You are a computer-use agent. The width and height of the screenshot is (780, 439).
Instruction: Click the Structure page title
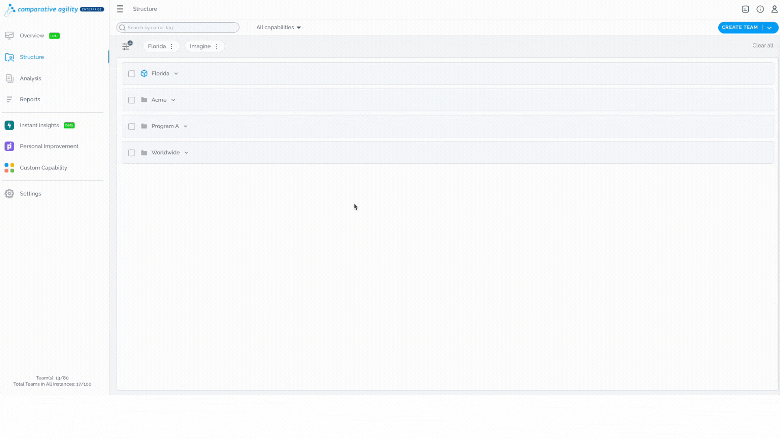145,9
